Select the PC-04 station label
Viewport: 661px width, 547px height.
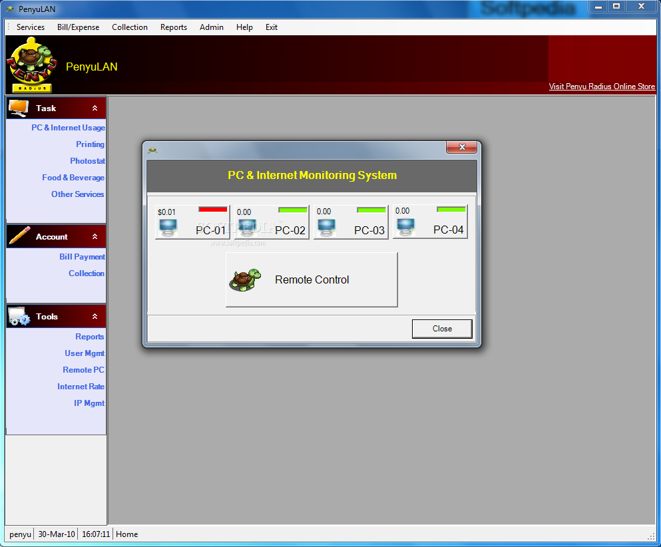pyautogui.click(x=449, y=230)
